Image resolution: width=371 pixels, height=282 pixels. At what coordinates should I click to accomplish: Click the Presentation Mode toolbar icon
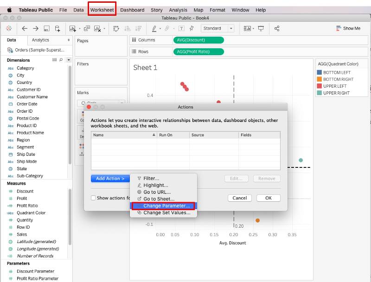coord(261,28)
